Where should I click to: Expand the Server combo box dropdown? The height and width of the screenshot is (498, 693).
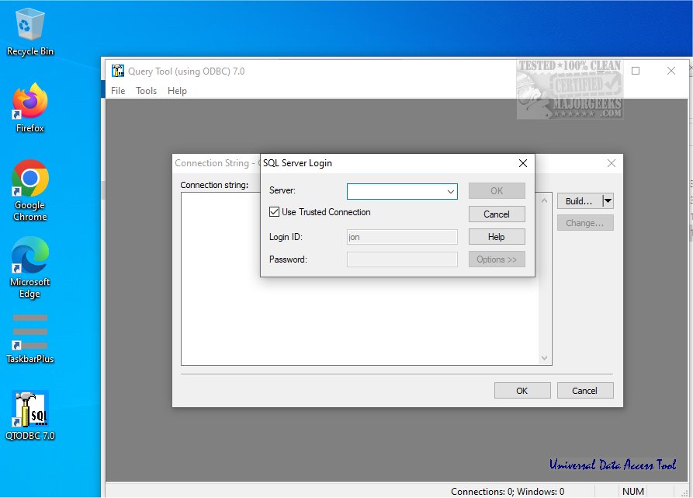click(450, 191)
